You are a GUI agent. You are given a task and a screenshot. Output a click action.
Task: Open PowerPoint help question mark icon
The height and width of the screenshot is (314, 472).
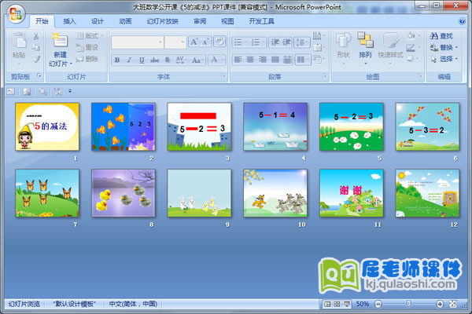pos(463,21)
